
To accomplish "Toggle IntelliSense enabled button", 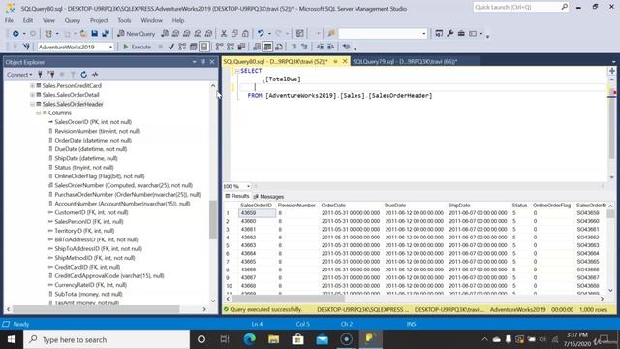I will pyautogui.click(x=204, y=47).
